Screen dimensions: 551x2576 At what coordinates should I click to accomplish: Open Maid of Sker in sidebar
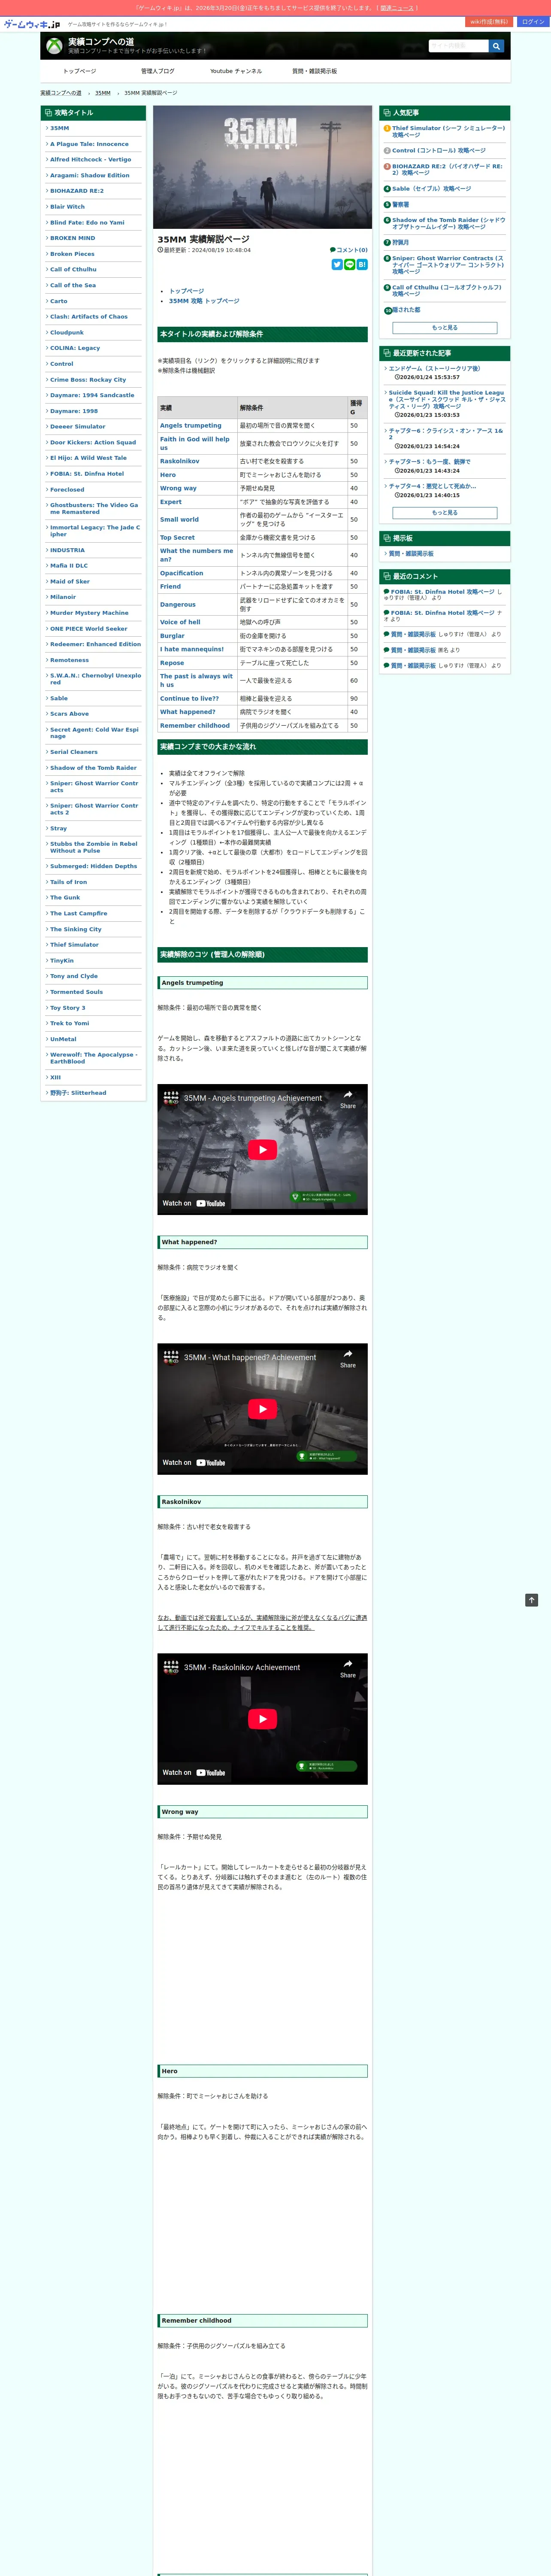[70, 581]
